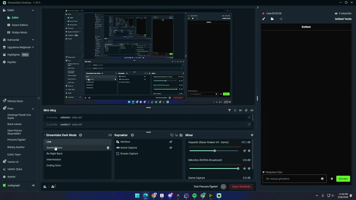Add a new scene beside Streamlabs Dark Mode
The image size is (356, 200).
tap(80, 135)
